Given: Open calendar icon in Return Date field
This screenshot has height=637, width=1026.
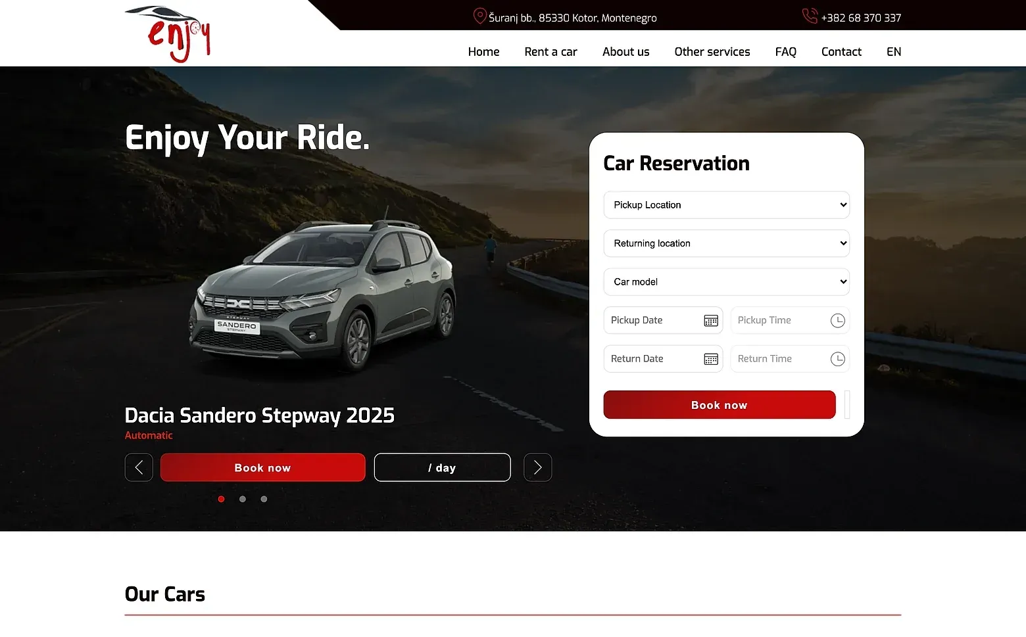Looking at the screenshot, I should 711,359.
